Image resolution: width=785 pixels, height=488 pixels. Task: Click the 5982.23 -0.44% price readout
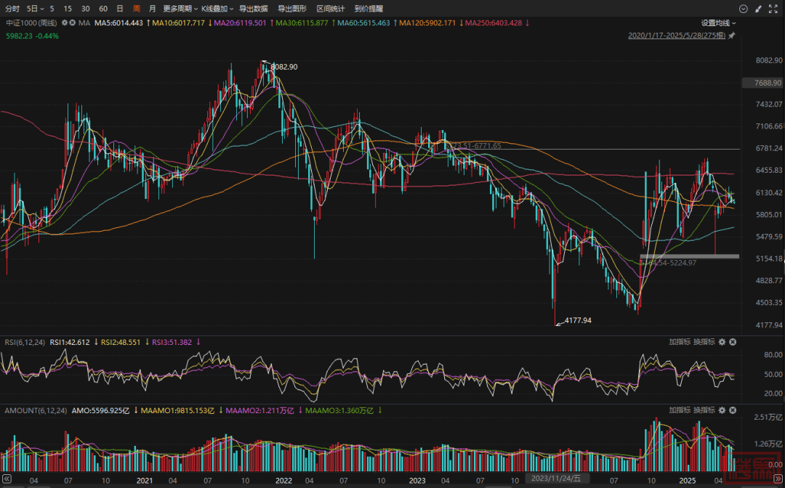pos(32,36)
